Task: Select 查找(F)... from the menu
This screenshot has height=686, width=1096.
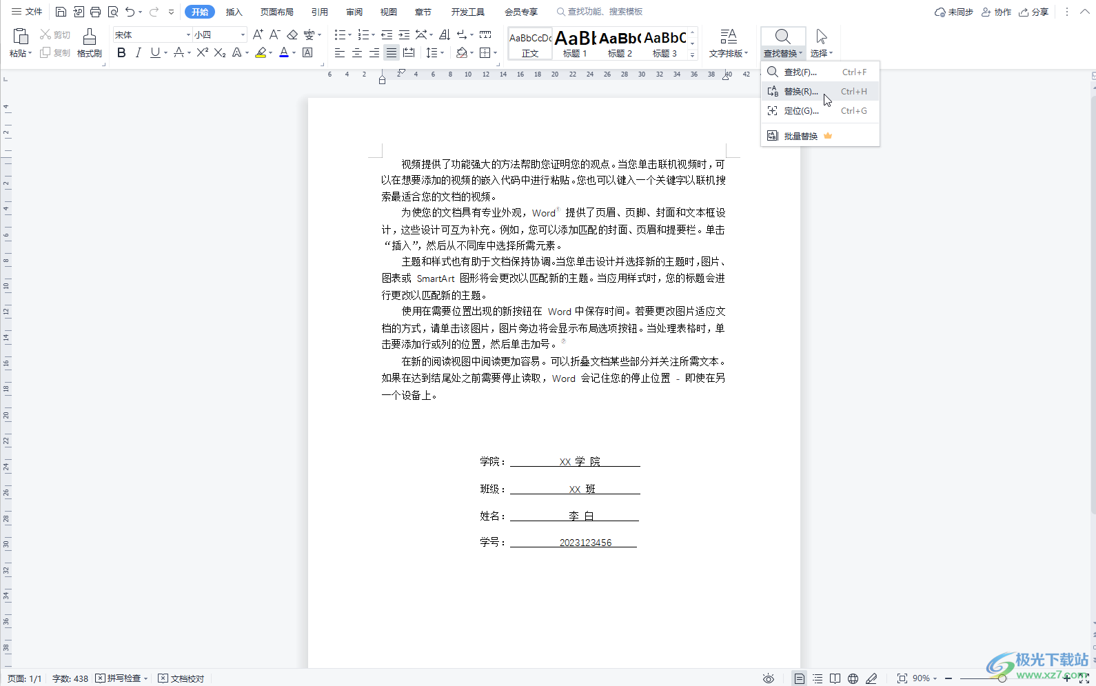Action: [820, 72]
